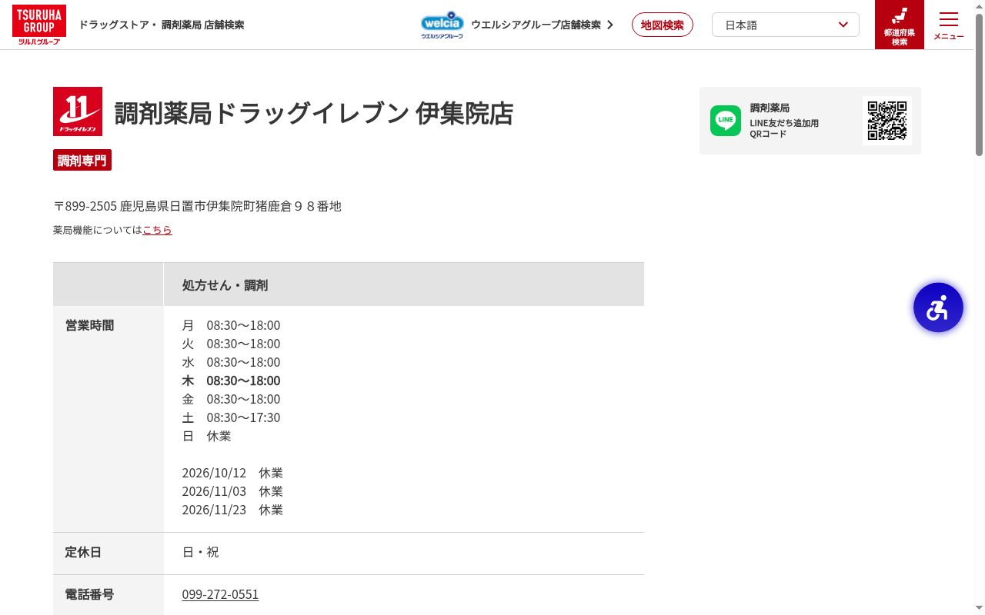Click the ドラッグストア・調剤薬局 店舗検索 header text
Viewport: 985px width, 615px height.
pyautogui.click(x=162, y=25)
